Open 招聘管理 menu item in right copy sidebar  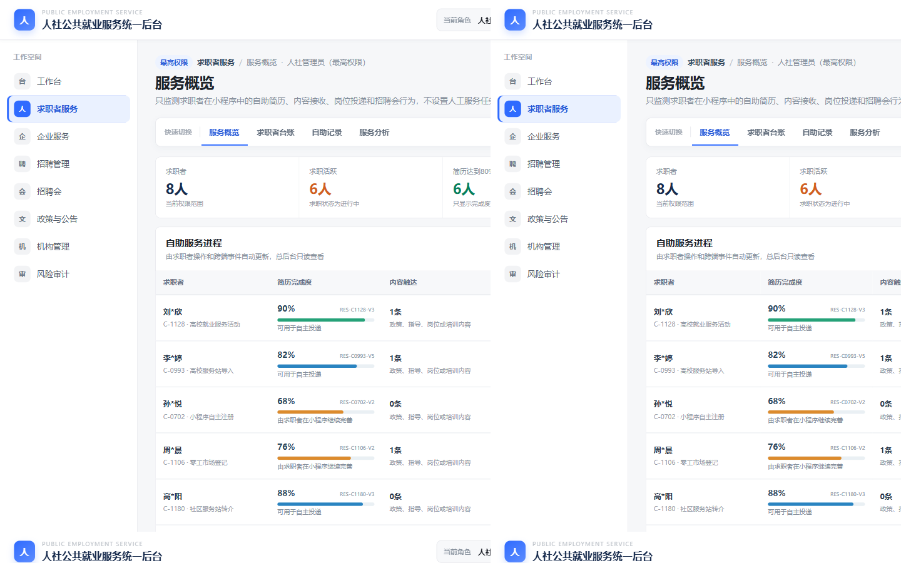(559, 164)
